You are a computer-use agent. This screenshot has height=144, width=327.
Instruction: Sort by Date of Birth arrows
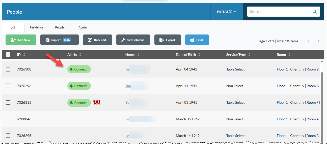pyautogui.click(x=199, y=55)
